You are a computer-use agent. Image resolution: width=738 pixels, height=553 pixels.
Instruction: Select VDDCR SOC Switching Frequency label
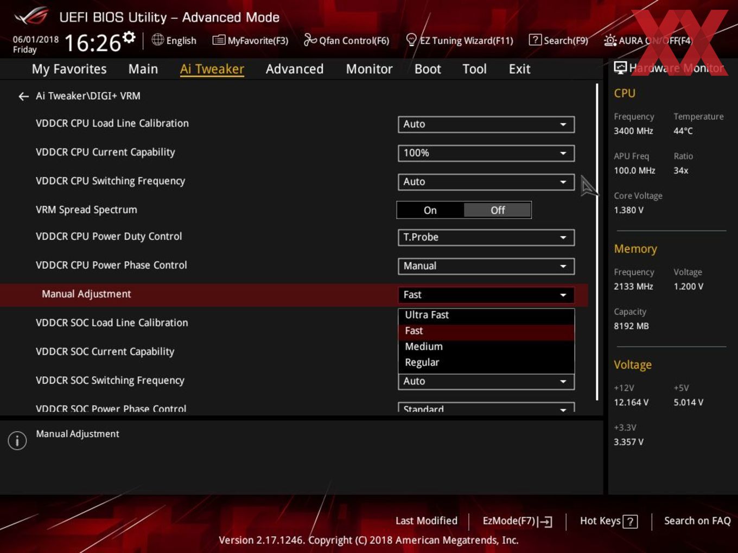point(110,380)
